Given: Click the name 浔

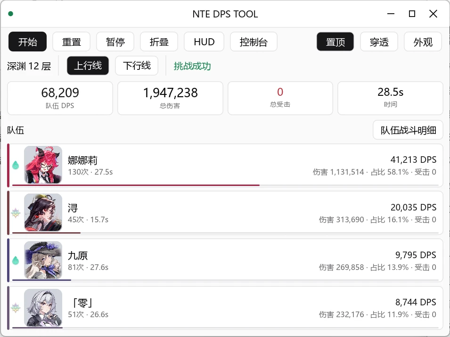Looking at the screenshot, I should (x=73, y=208).
